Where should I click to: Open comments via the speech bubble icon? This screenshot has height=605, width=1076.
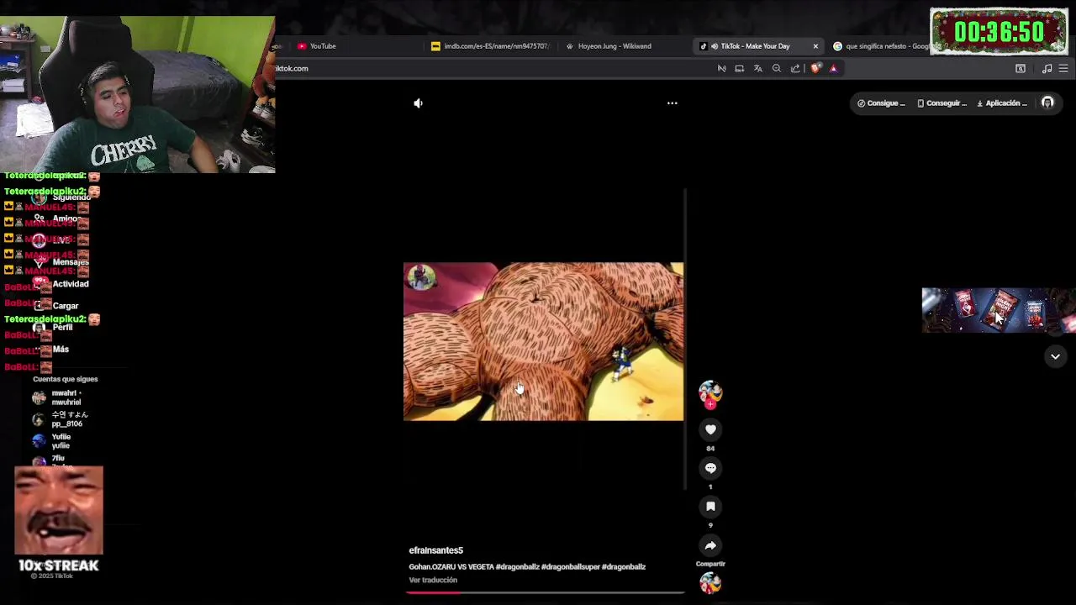710,468
